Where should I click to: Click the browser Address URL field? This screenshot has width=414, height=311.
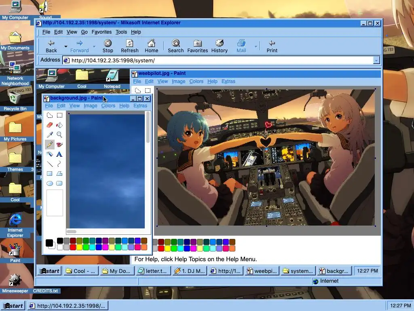coord(221,61)
